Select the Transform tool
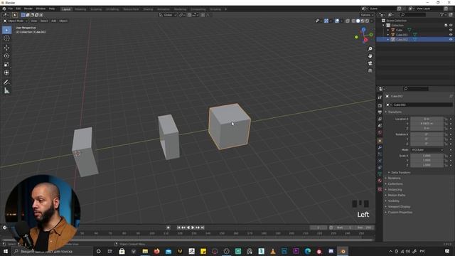The width and height of the screenshot is (455, 256). [6, 73]
